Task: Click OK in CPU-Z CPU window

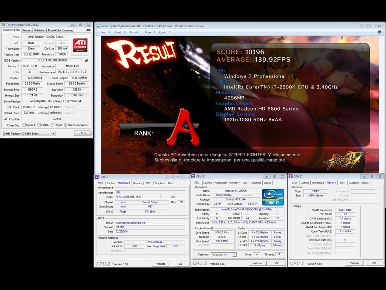Action: pyautogui.click(x=277, y=263)
